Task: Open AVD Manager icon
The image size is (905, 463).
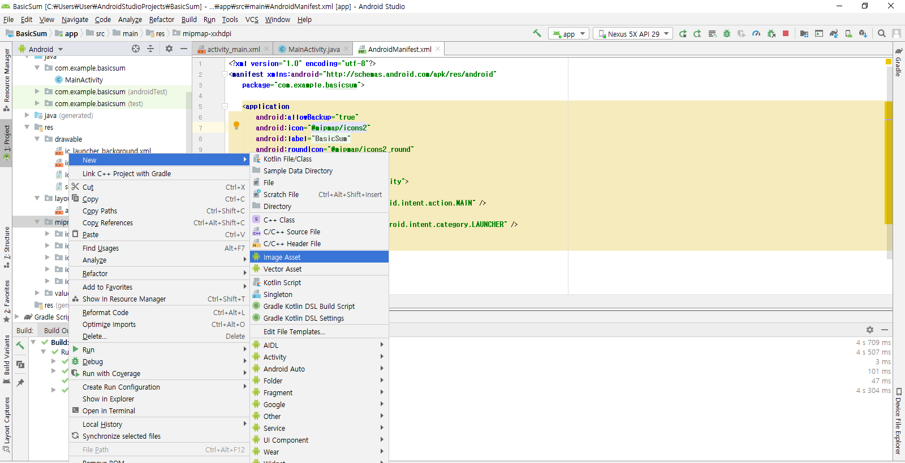Action: coord(848,34)
